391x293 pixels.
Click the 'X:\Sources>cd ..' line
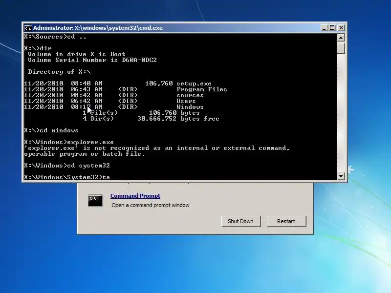pyautogui.click(x=55, y=37)
